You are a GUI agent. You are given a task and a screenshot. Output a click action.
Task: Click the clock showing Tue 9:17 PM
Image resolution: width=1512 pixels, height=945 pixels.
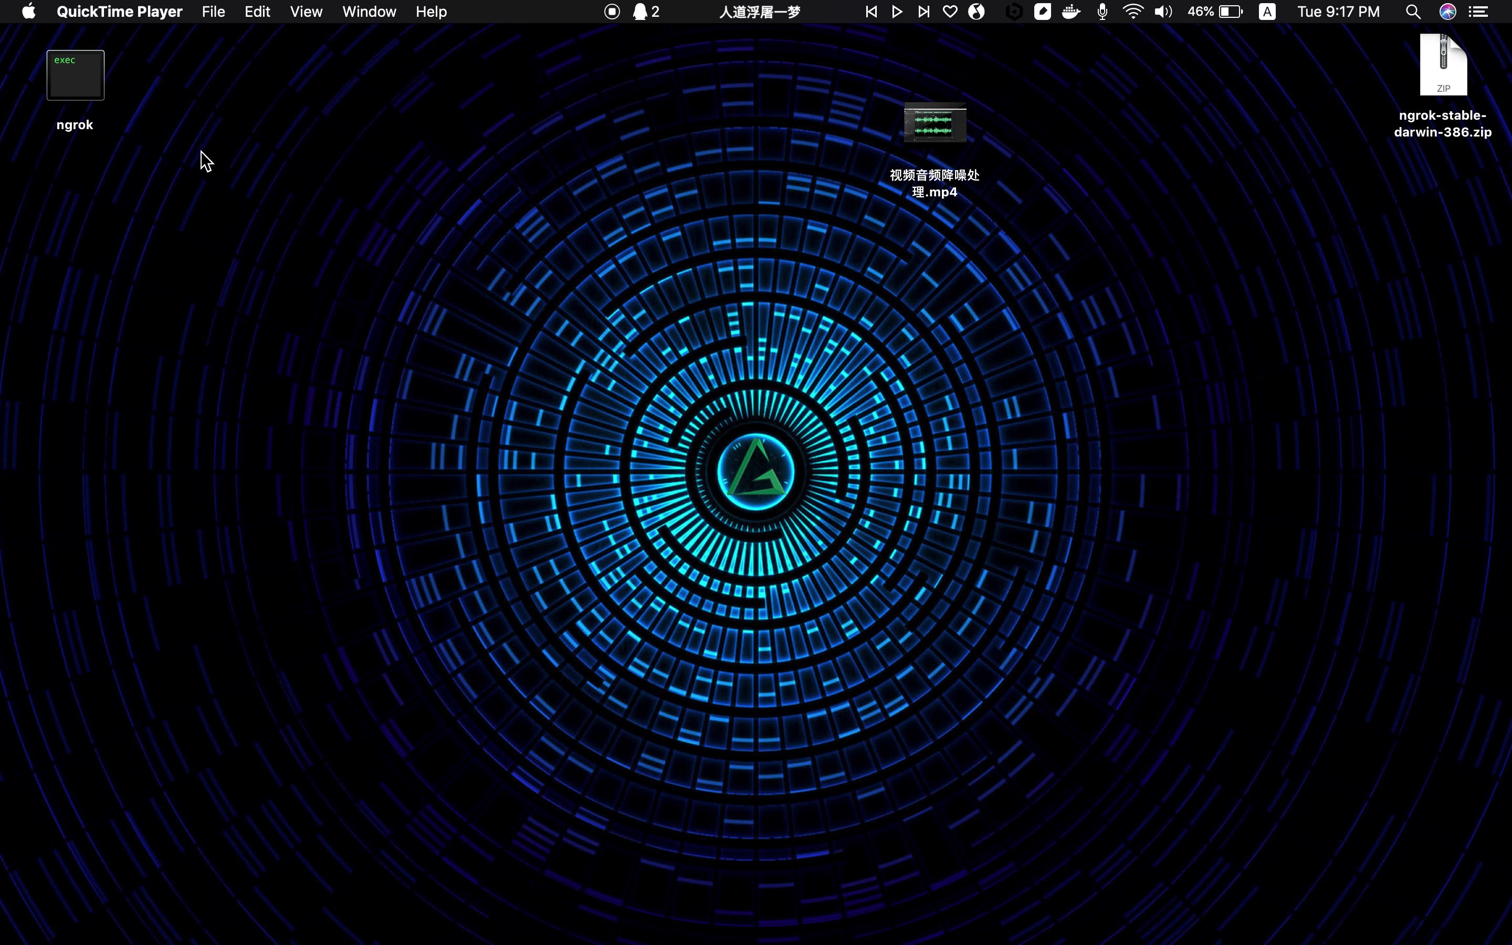(x=1338, y=12)
